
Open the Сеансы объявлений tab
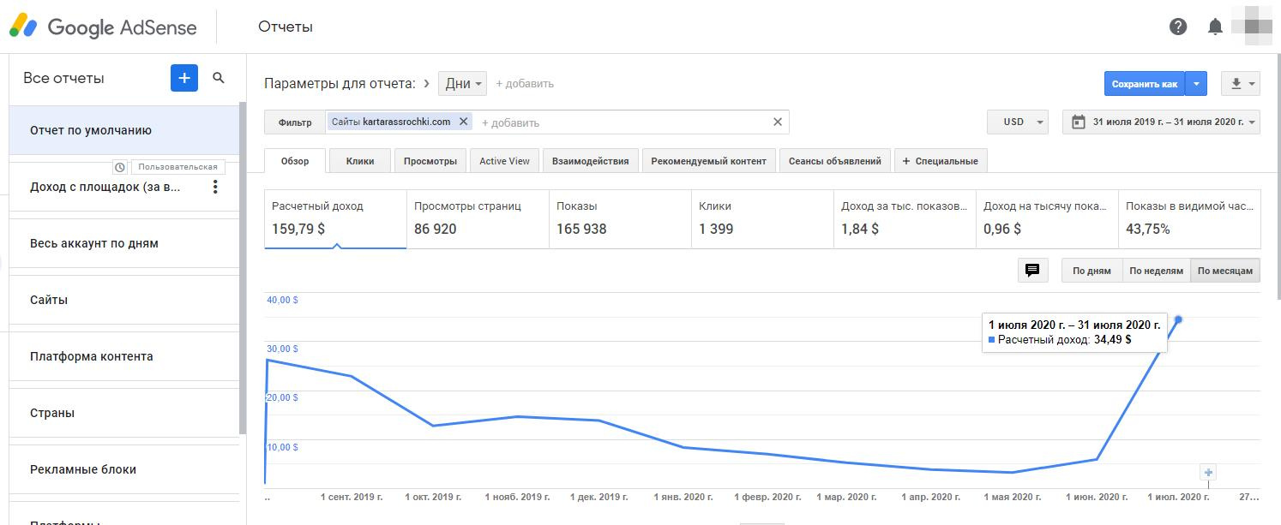tap(834, 160)
